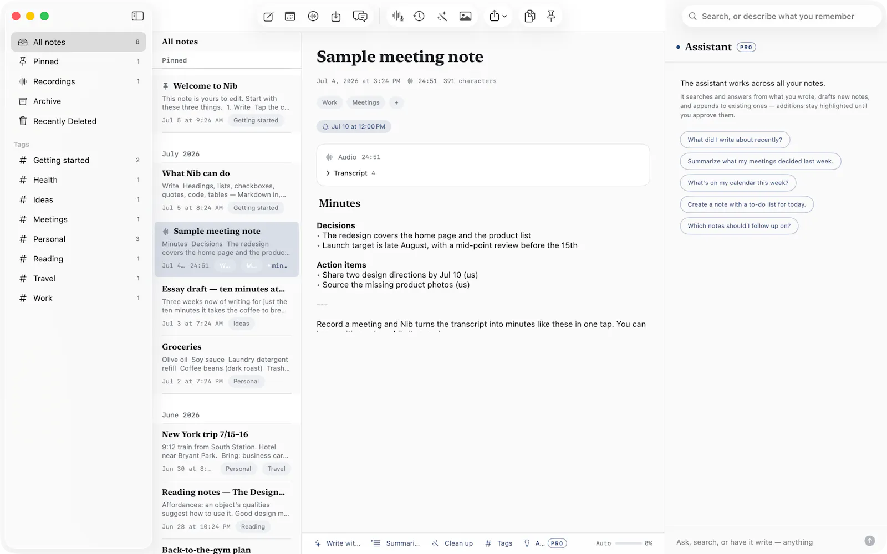
Task: Open the Back-to-the-gym plan note
Action: tap(226, 548)
